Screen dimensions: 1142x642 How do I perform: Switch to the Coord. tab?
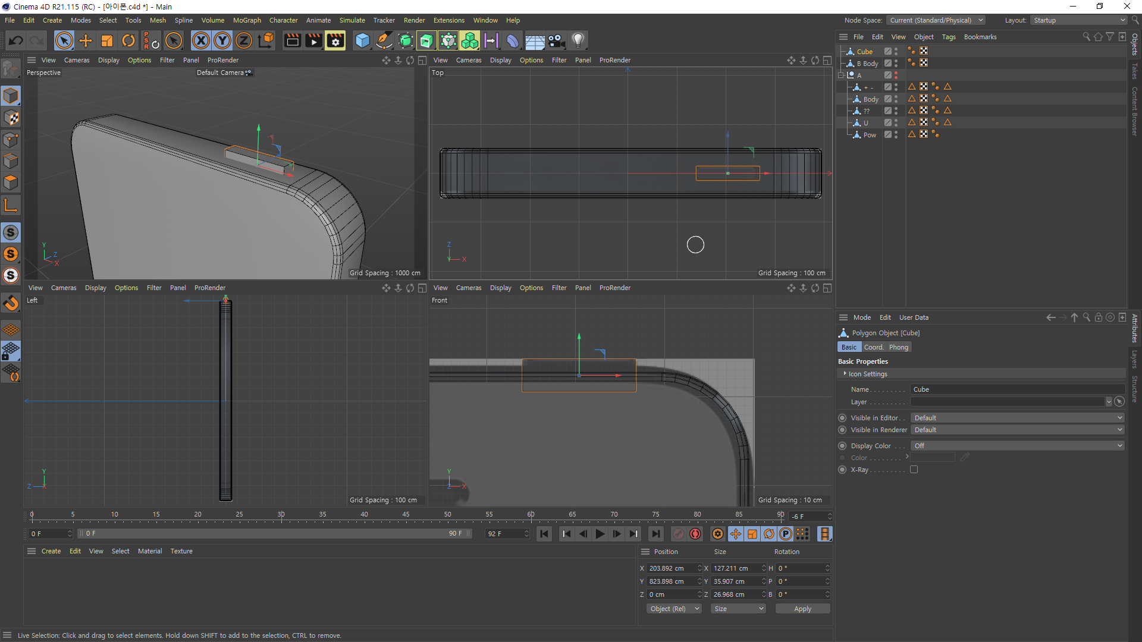point(873,347)
